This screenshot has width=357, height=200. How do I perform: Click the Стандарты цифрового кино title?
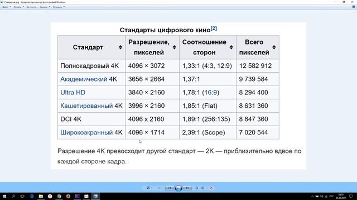click(165, 30)
